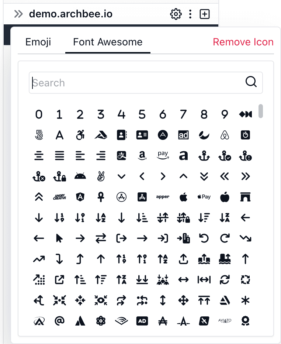Choose the address book icon
Viewport: 281px width, 344px height.
(122, 135)
